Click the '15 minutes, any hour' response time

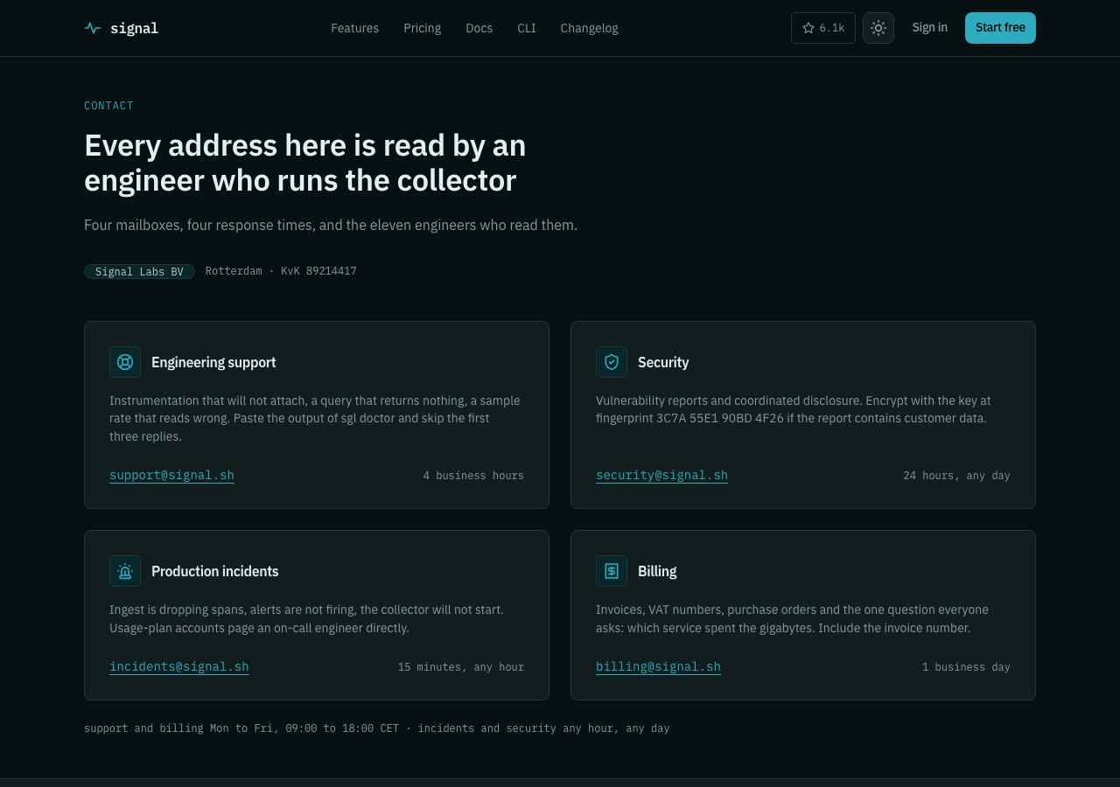point(461,667)
